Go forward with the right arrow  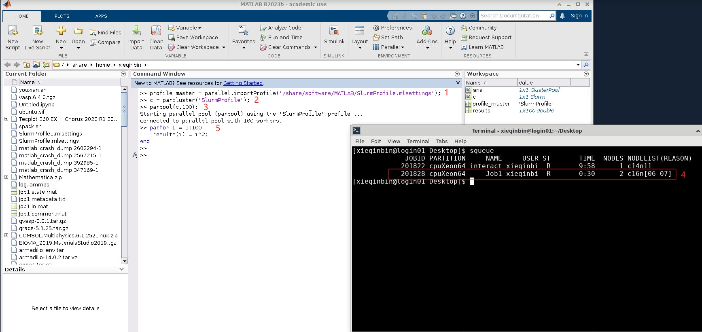click(17, 65)
